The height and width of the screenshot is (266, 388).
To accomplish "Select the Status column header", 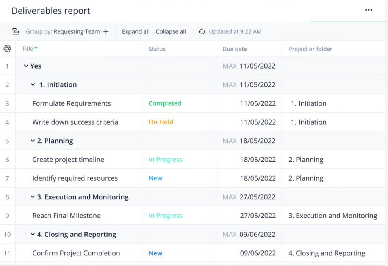I will pyautogui.click(x=157, y=49).
